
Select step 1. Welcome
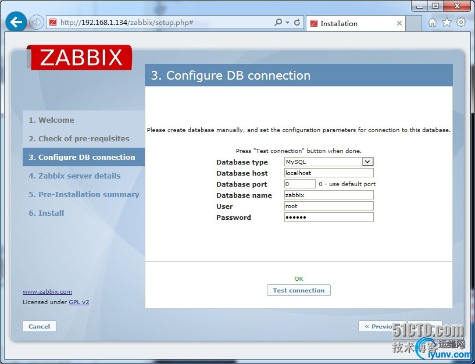tap(51, 120)
